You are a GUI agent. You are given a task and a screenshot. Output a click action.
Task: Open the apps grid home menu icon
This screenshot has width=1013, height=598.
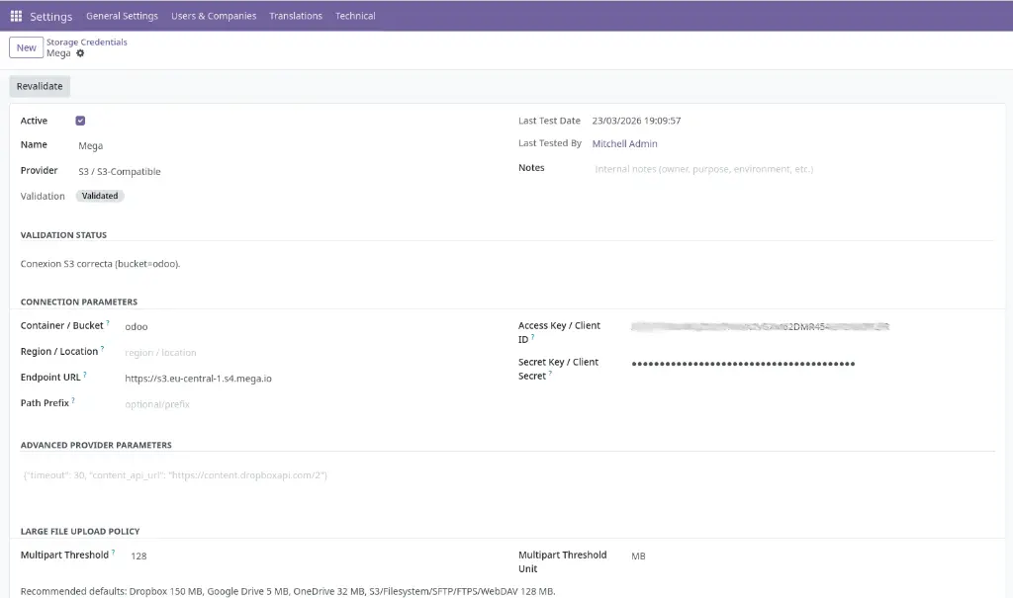pos(16,16)
